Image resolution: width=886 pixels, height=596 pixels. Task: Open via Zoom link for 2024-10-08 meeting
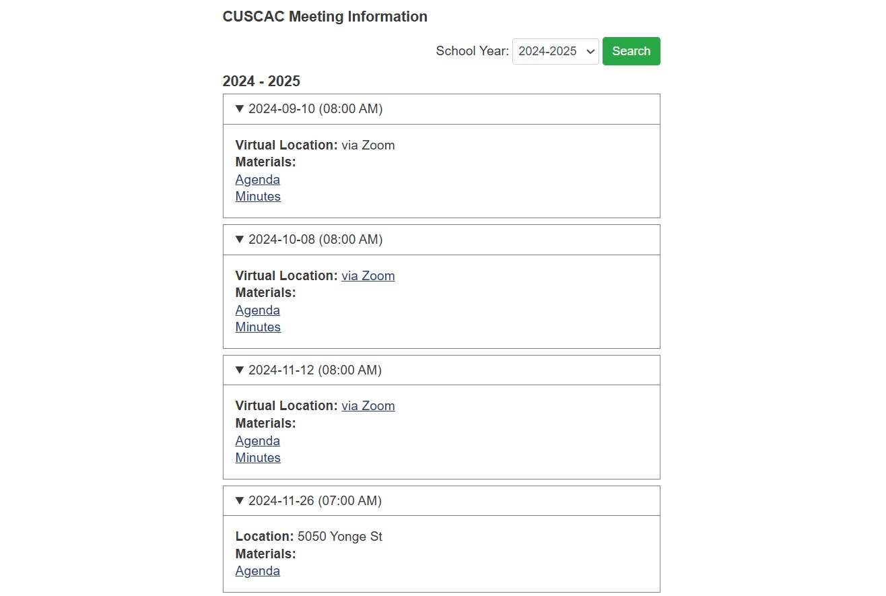click(x=368, y=276)
